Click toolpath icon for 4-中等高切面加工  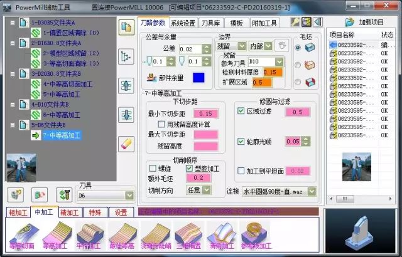(36, 84)
